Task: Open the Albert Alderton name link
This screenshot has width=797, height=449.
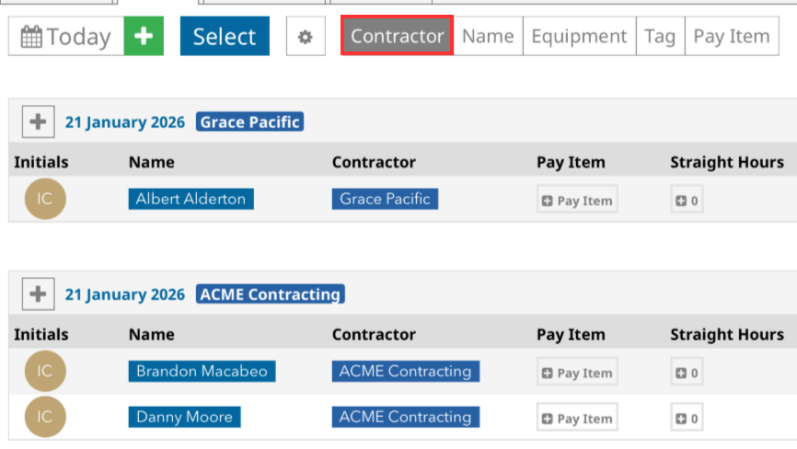Action: [x=191, y=199]
